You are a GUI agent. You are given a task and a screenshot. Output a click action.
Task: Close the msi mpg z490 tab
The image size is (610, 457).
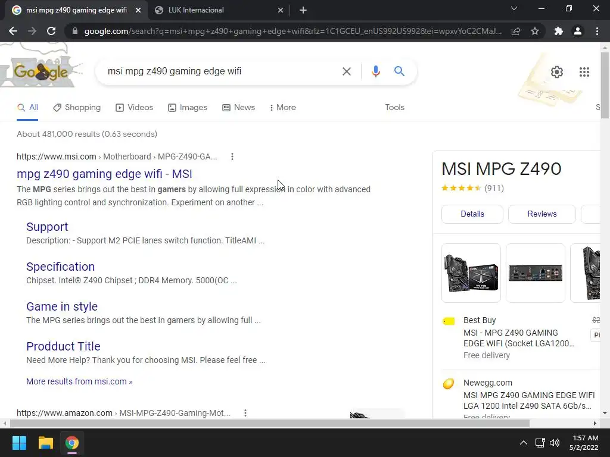138,10
